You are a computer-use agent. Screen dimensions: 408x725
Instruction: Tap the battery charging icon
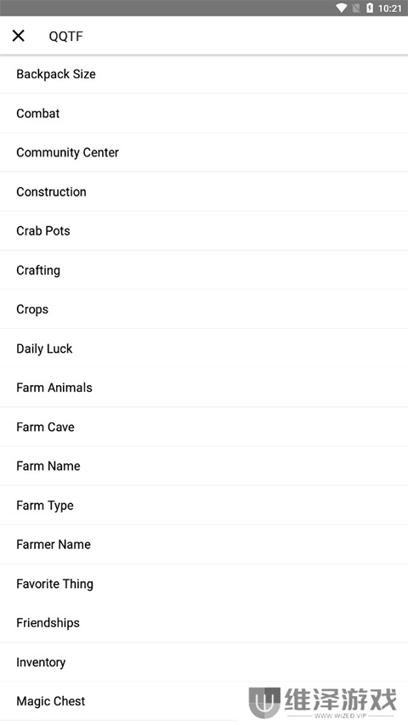(x=370, y=8)
